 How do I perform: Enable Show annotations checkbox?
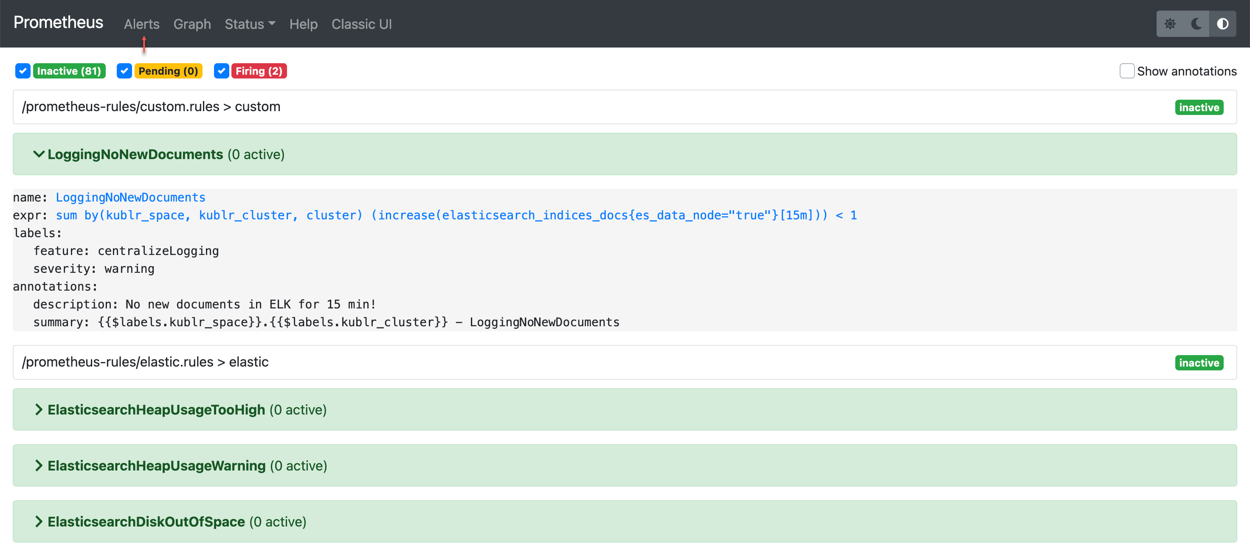pyautogui.click(x=1127, y=71)
